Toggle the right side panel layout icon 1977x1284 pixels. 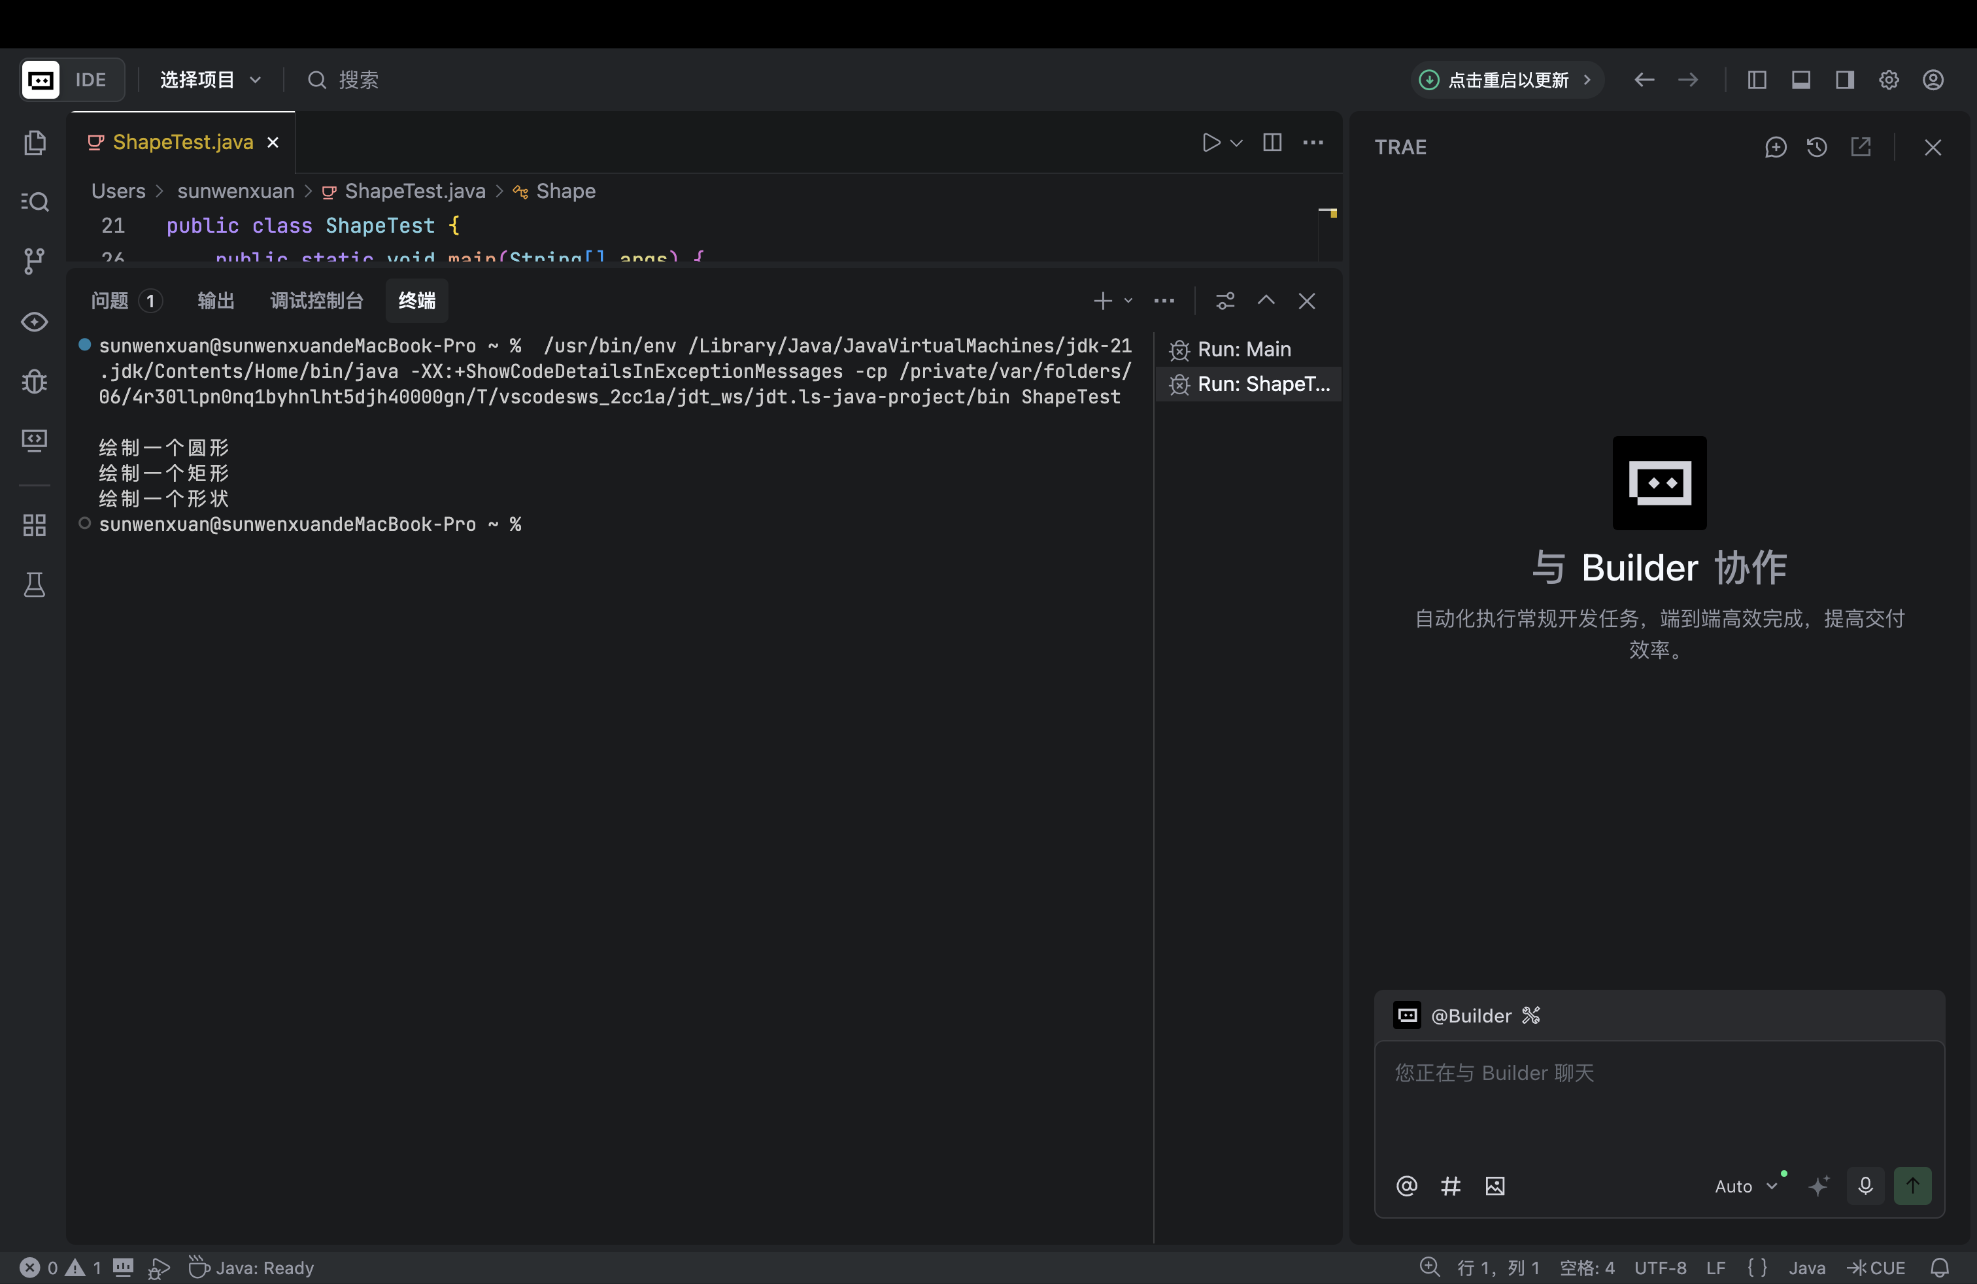1844,80
